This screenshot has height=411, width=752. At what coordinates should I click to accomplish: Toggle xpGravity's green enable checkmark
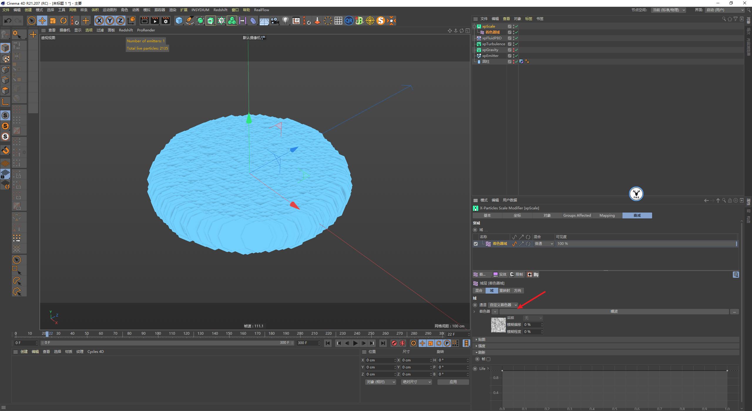pyautogui.click(x=516, y=50)
